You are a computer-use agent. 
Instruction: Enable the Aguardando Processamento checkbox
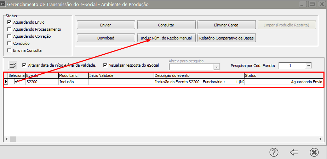9,29
